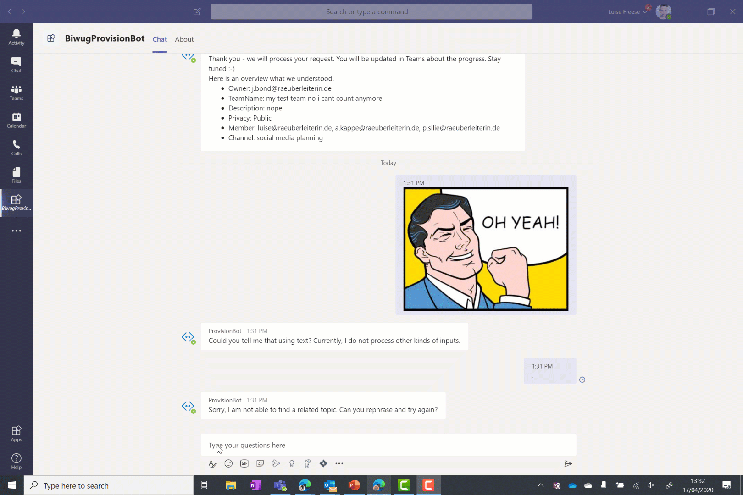Image resolution: width=743 pixels, height=495 pixels.
Task: Open Calls in the left rail
Action: [17, 148]
